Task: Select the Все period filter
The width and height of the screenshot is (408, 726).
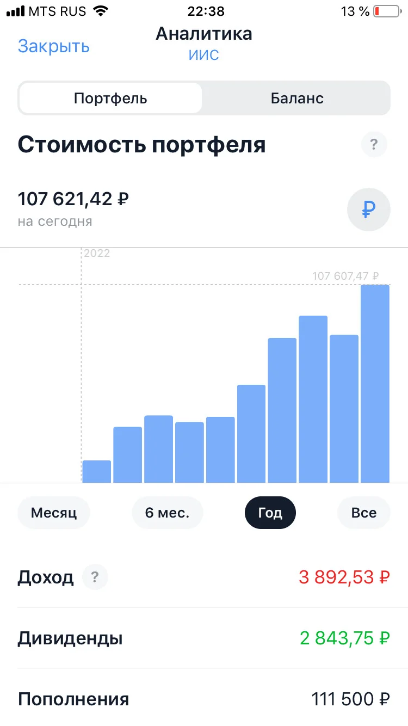Action: pyautogui.click(x=364, y=513)
